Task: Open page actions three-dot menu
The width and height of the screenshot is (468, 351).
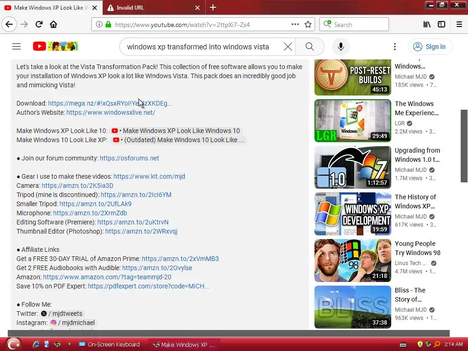Action: [x=295, y=25]
